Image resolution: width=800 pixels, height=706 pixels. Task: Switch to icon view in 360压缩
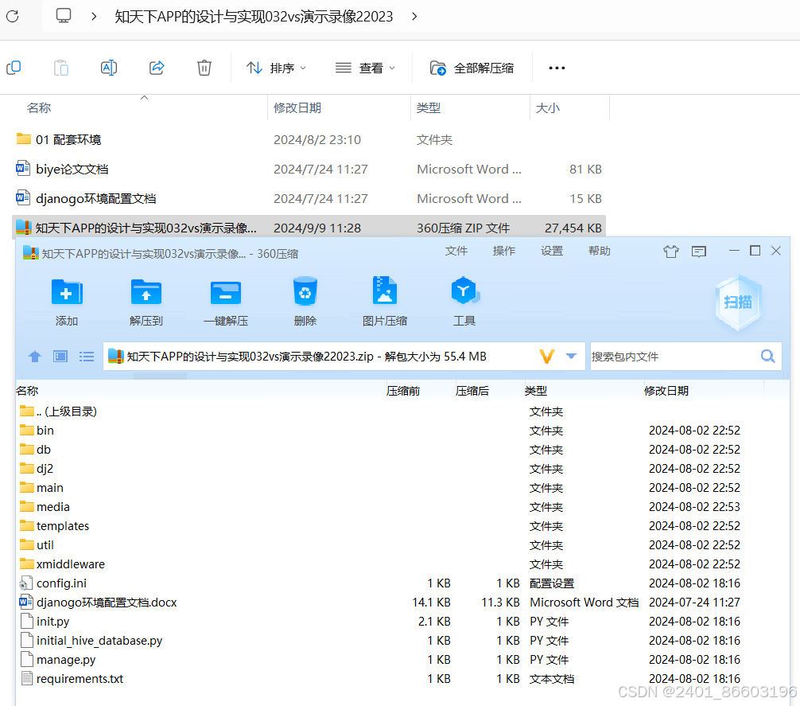click(60, 356)
